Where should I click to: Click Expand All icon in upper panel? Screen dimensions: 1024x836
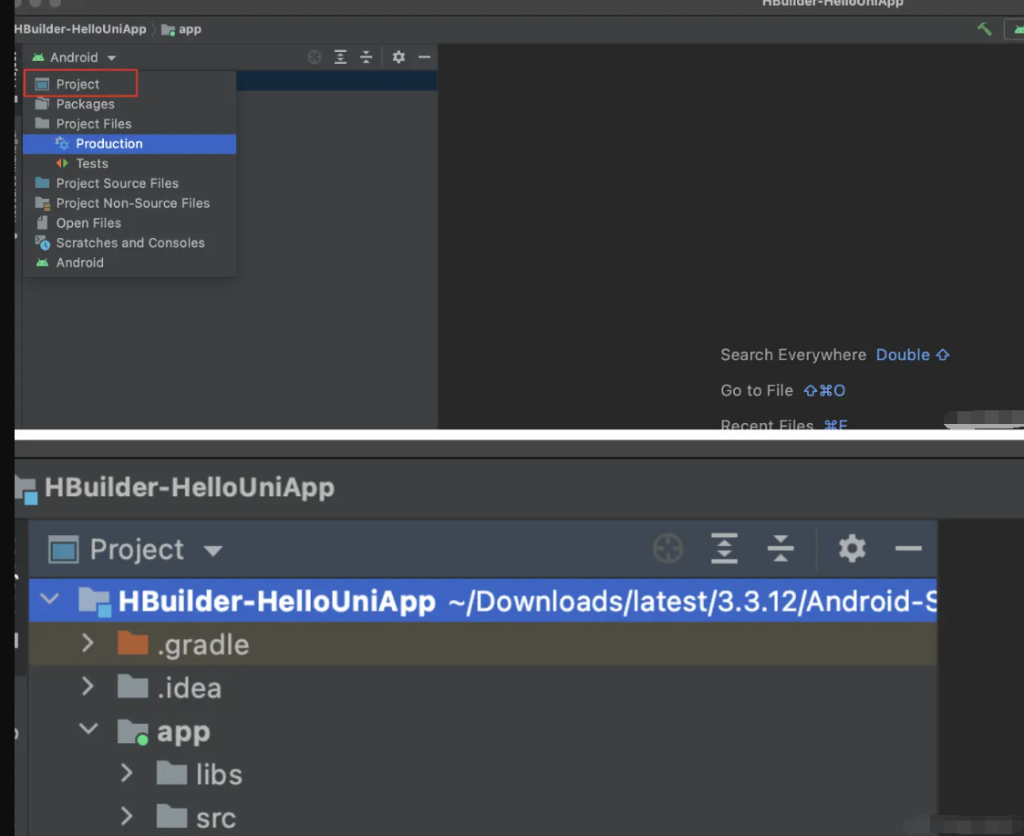pyautogui.click(x=340, y=57)
